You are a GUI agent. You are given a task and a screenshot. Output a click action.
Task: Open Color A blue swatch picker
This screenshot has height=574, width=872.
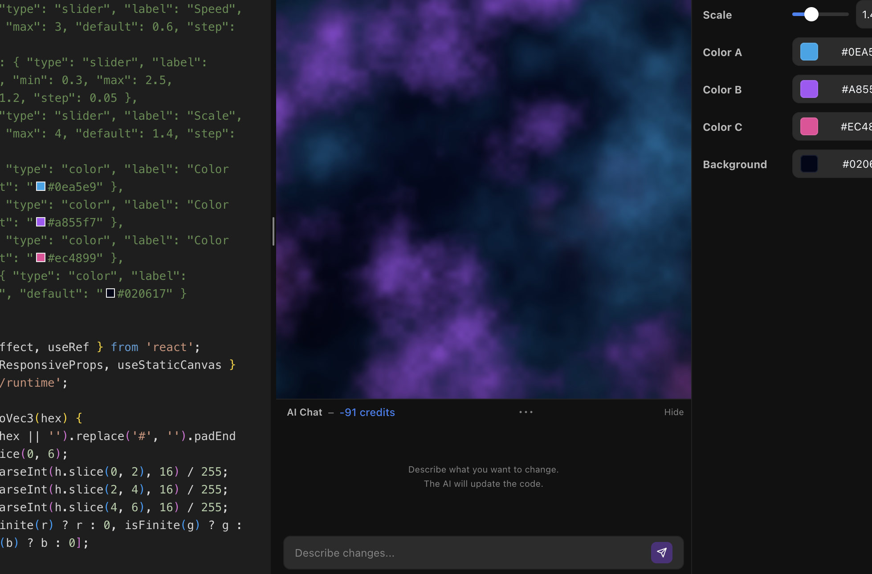809,52
